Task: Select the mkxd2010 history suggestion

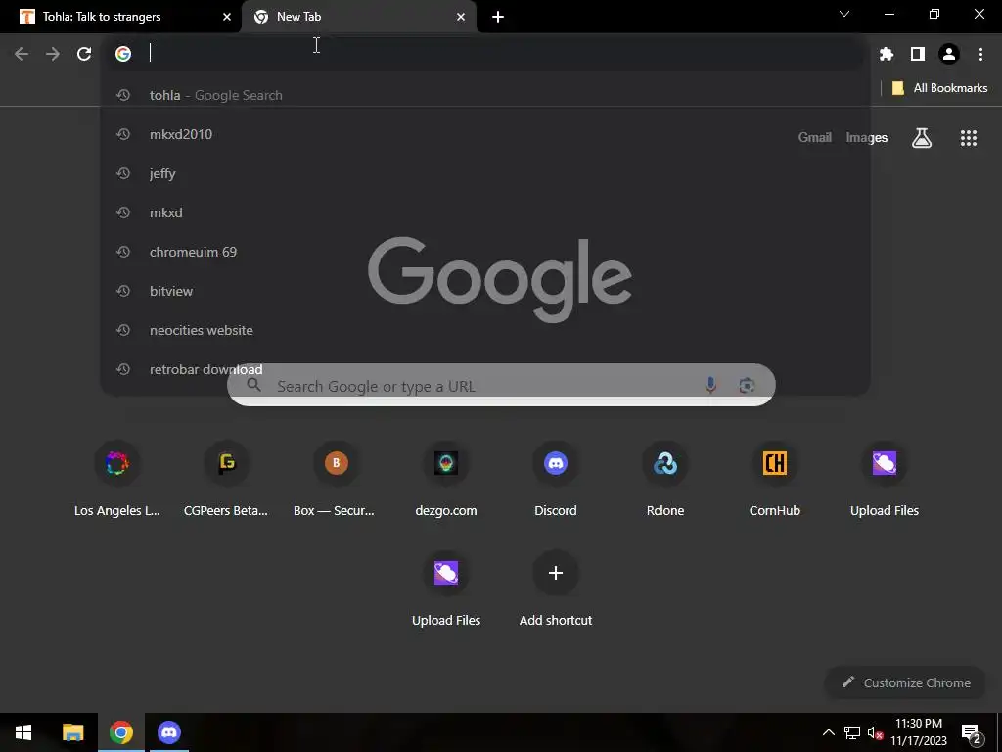Action: (485, 134)
